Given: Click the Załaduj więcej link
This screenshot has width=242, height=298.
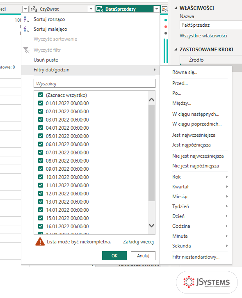Looking at the screenshot, I should [139, 242].
